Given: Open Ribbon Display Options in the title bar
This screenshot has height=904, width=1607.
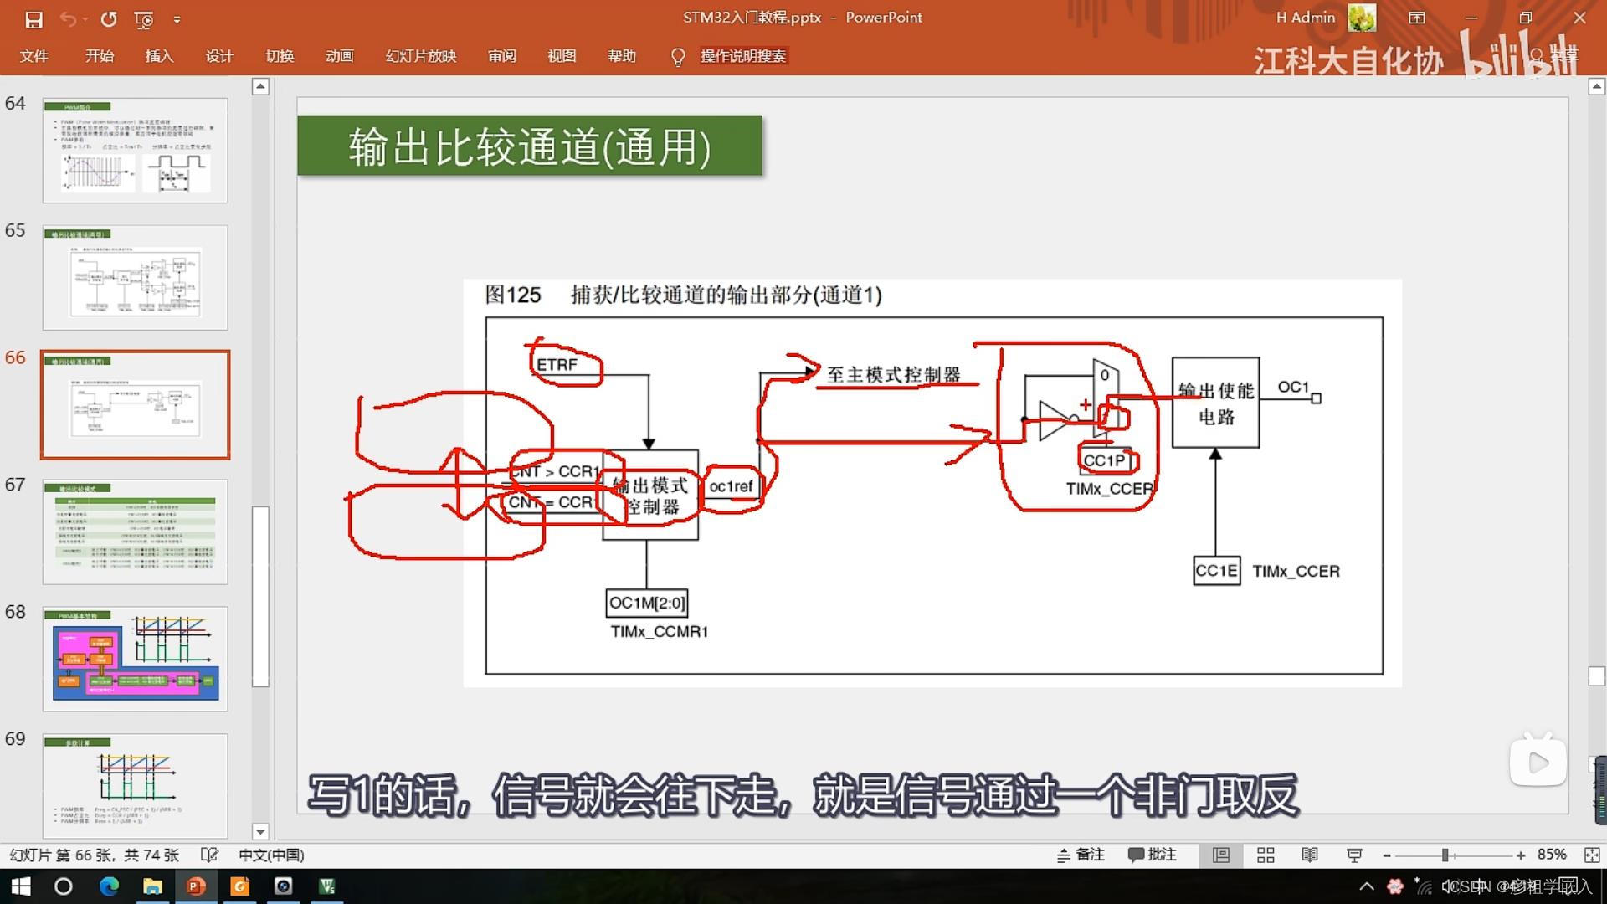Looking at the screenshot, I should click(x=1417, y=18).
